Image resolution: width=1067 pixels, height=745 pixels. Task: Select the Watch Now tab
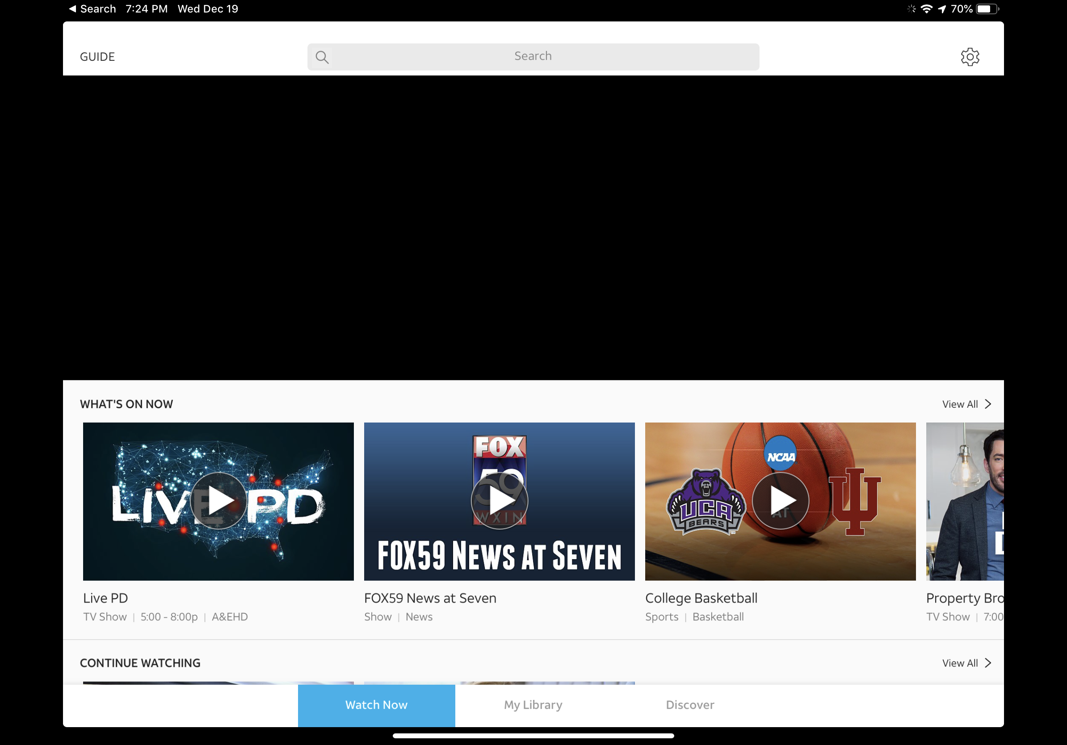(x=376, y=705)
